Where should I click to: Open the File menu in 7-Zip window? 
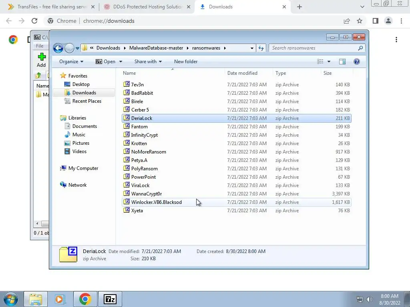(x=40, y=46)
